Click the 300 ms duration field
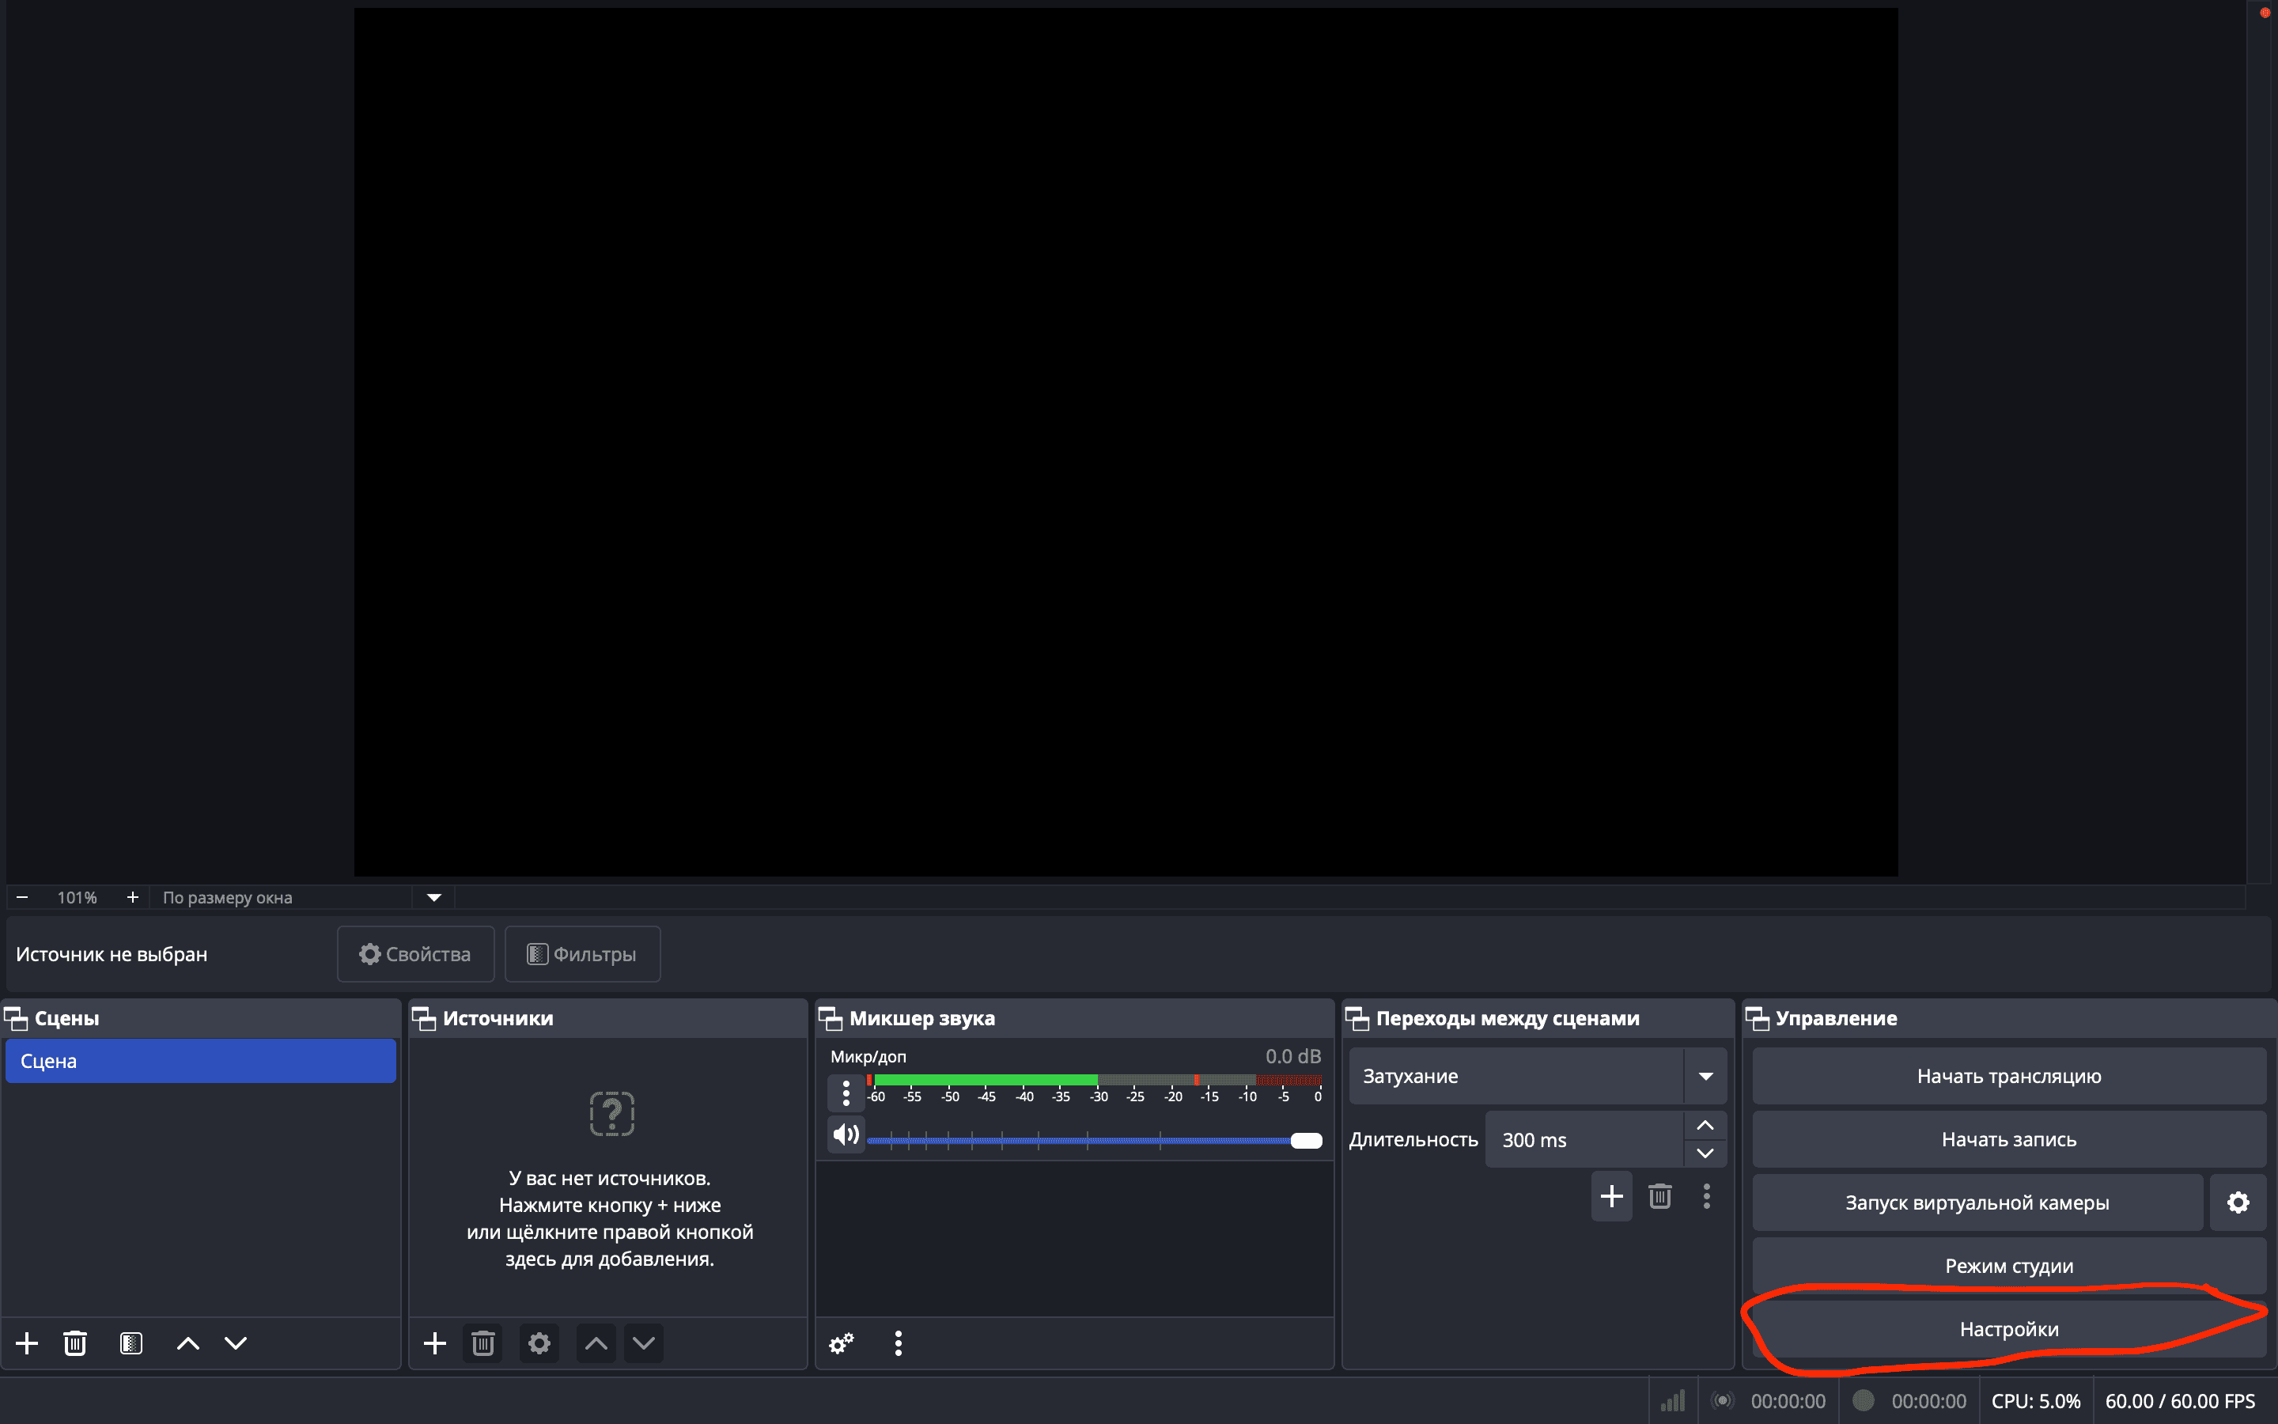The width and height of the screenshot is (2278, 1424). pos(1584,1139)
